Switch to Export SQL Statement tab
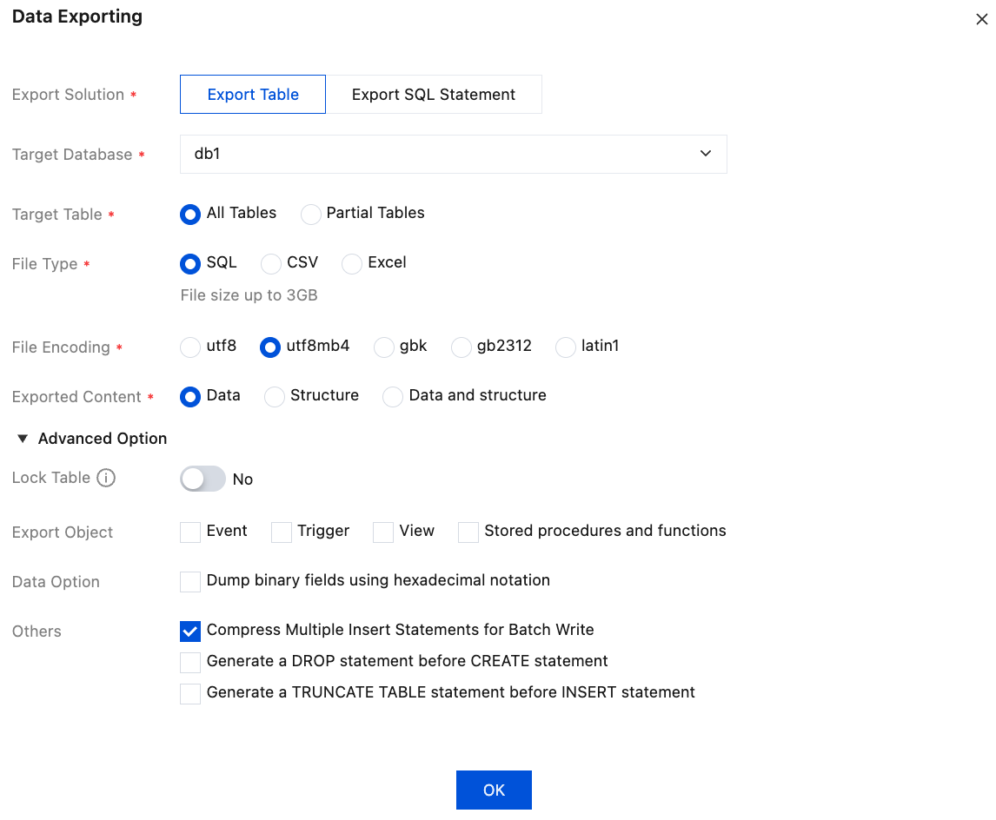 [433, 95]
